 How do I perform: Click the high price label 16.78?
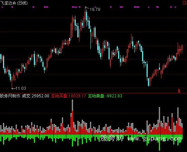pos(95,10)
